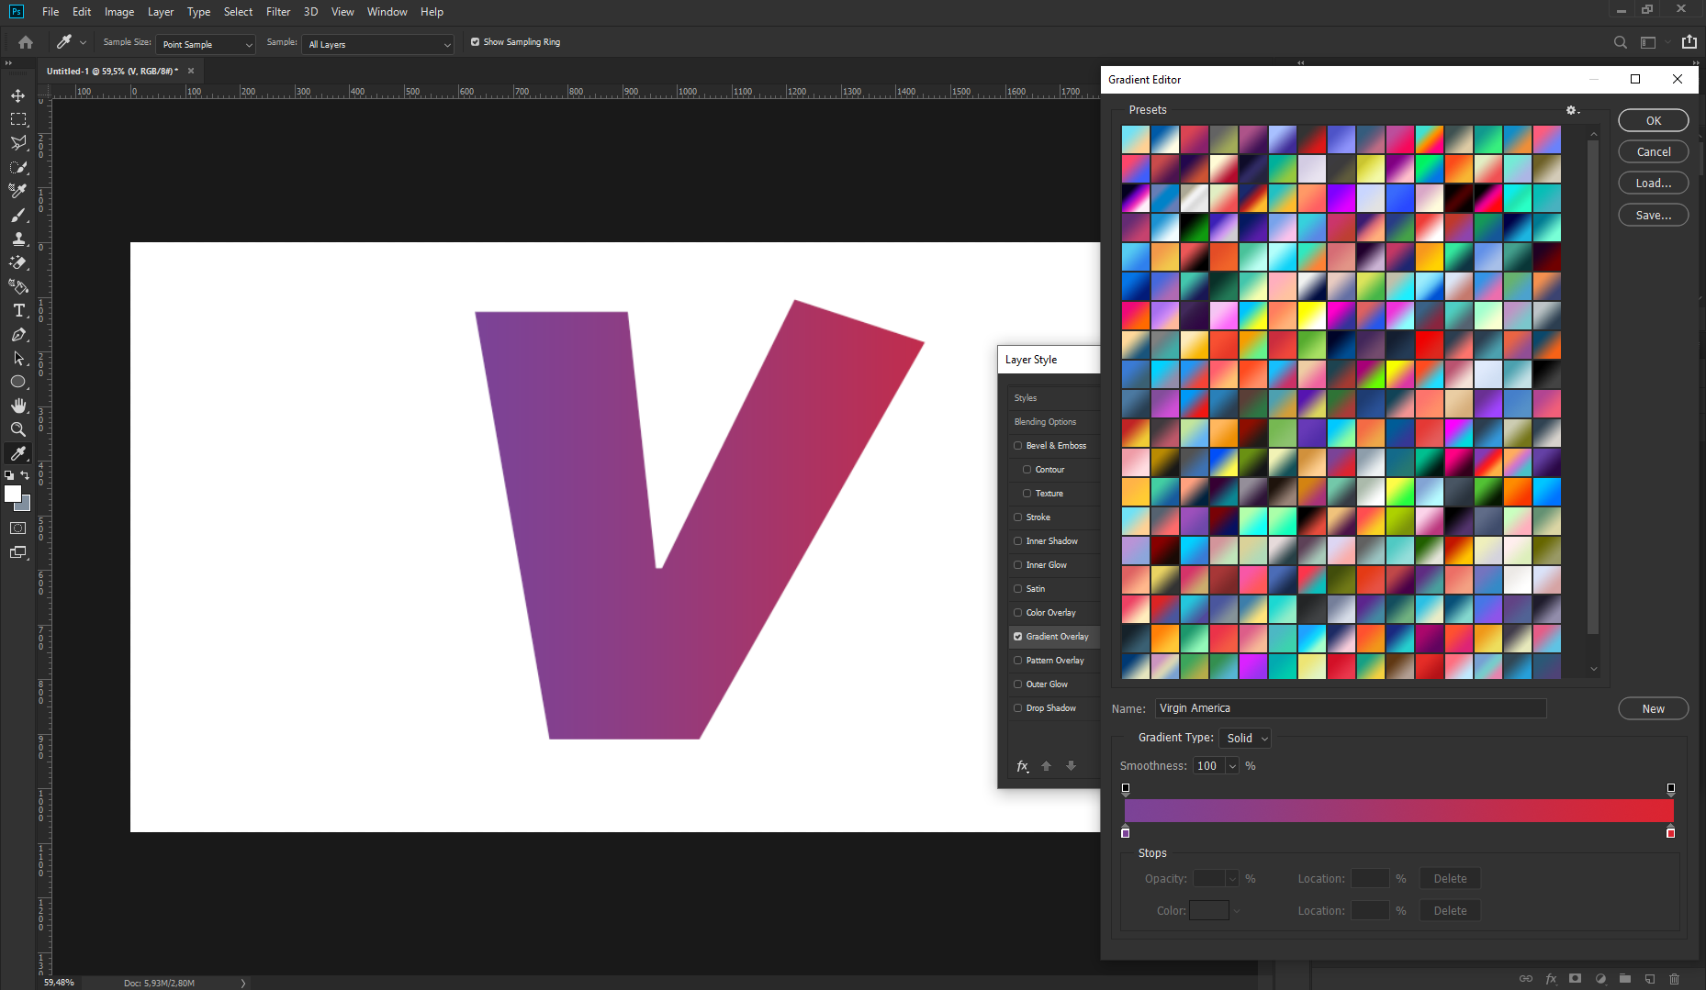The width and height of the screenshot is (1706, 990).
Task: Open the Gradient Type dropdown
Action: coord(1245,739)
